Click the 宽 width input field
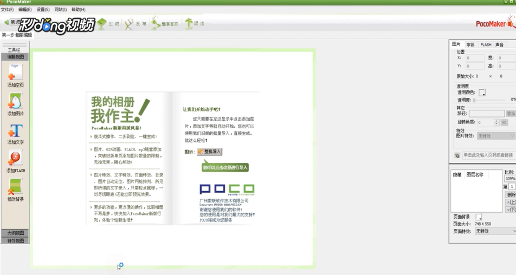Screen dimensions: 516x275 coord(506,58)
